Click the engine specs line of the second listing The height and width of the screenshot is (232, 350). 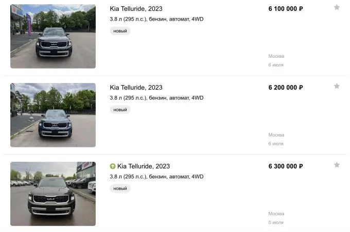pyautogui.click(x=156, y=98)
